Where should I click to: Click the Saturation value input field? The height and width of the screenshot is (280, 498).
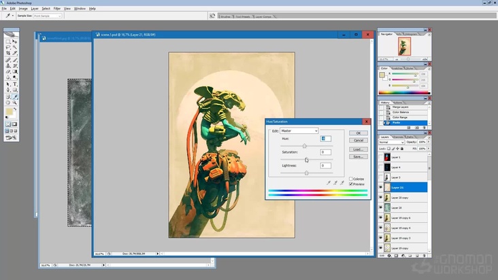(x=326, y=152)
